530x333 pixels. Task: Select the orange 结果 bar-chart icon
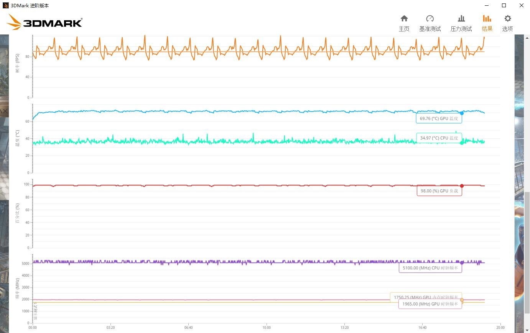pos(487,18)
